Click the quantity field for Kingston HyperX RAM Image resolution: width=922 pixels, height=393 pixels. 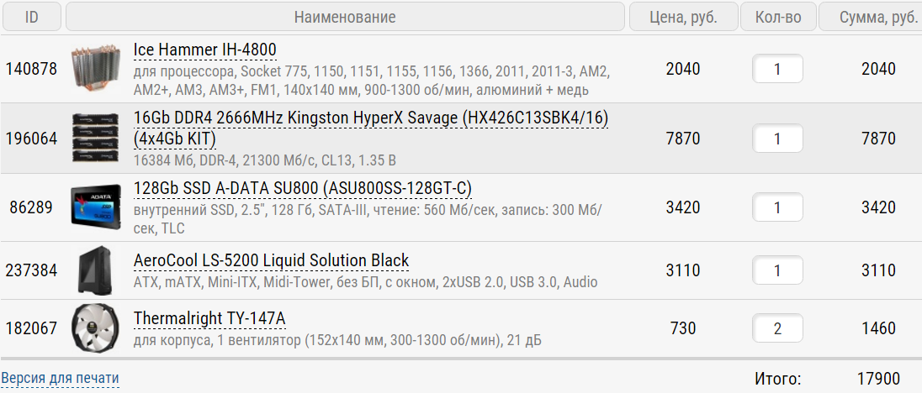tap(777, 139)
